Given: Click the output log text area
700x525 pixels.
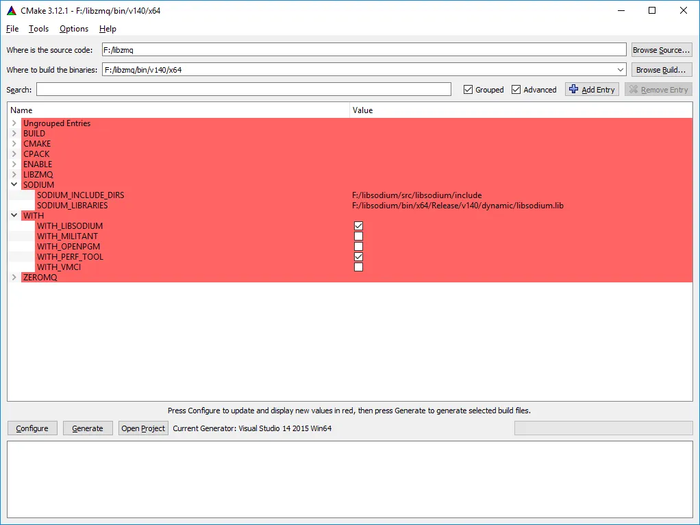Looking at the screenshot, I should pos(350,480).
